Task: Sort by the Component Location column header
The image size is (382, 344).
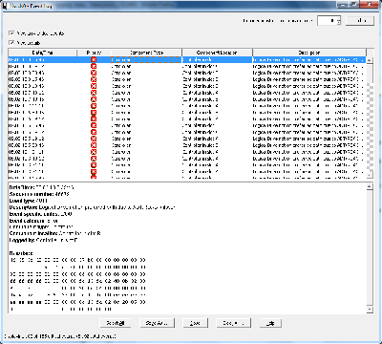Action: (217, 53)
